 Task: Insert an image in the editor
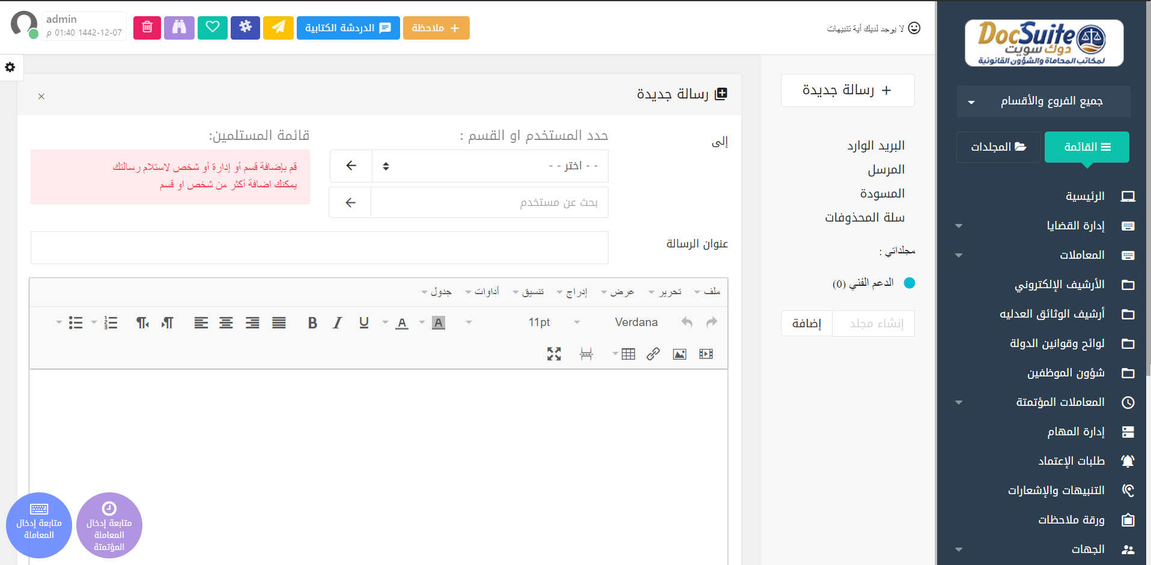(x=679, y=354)
